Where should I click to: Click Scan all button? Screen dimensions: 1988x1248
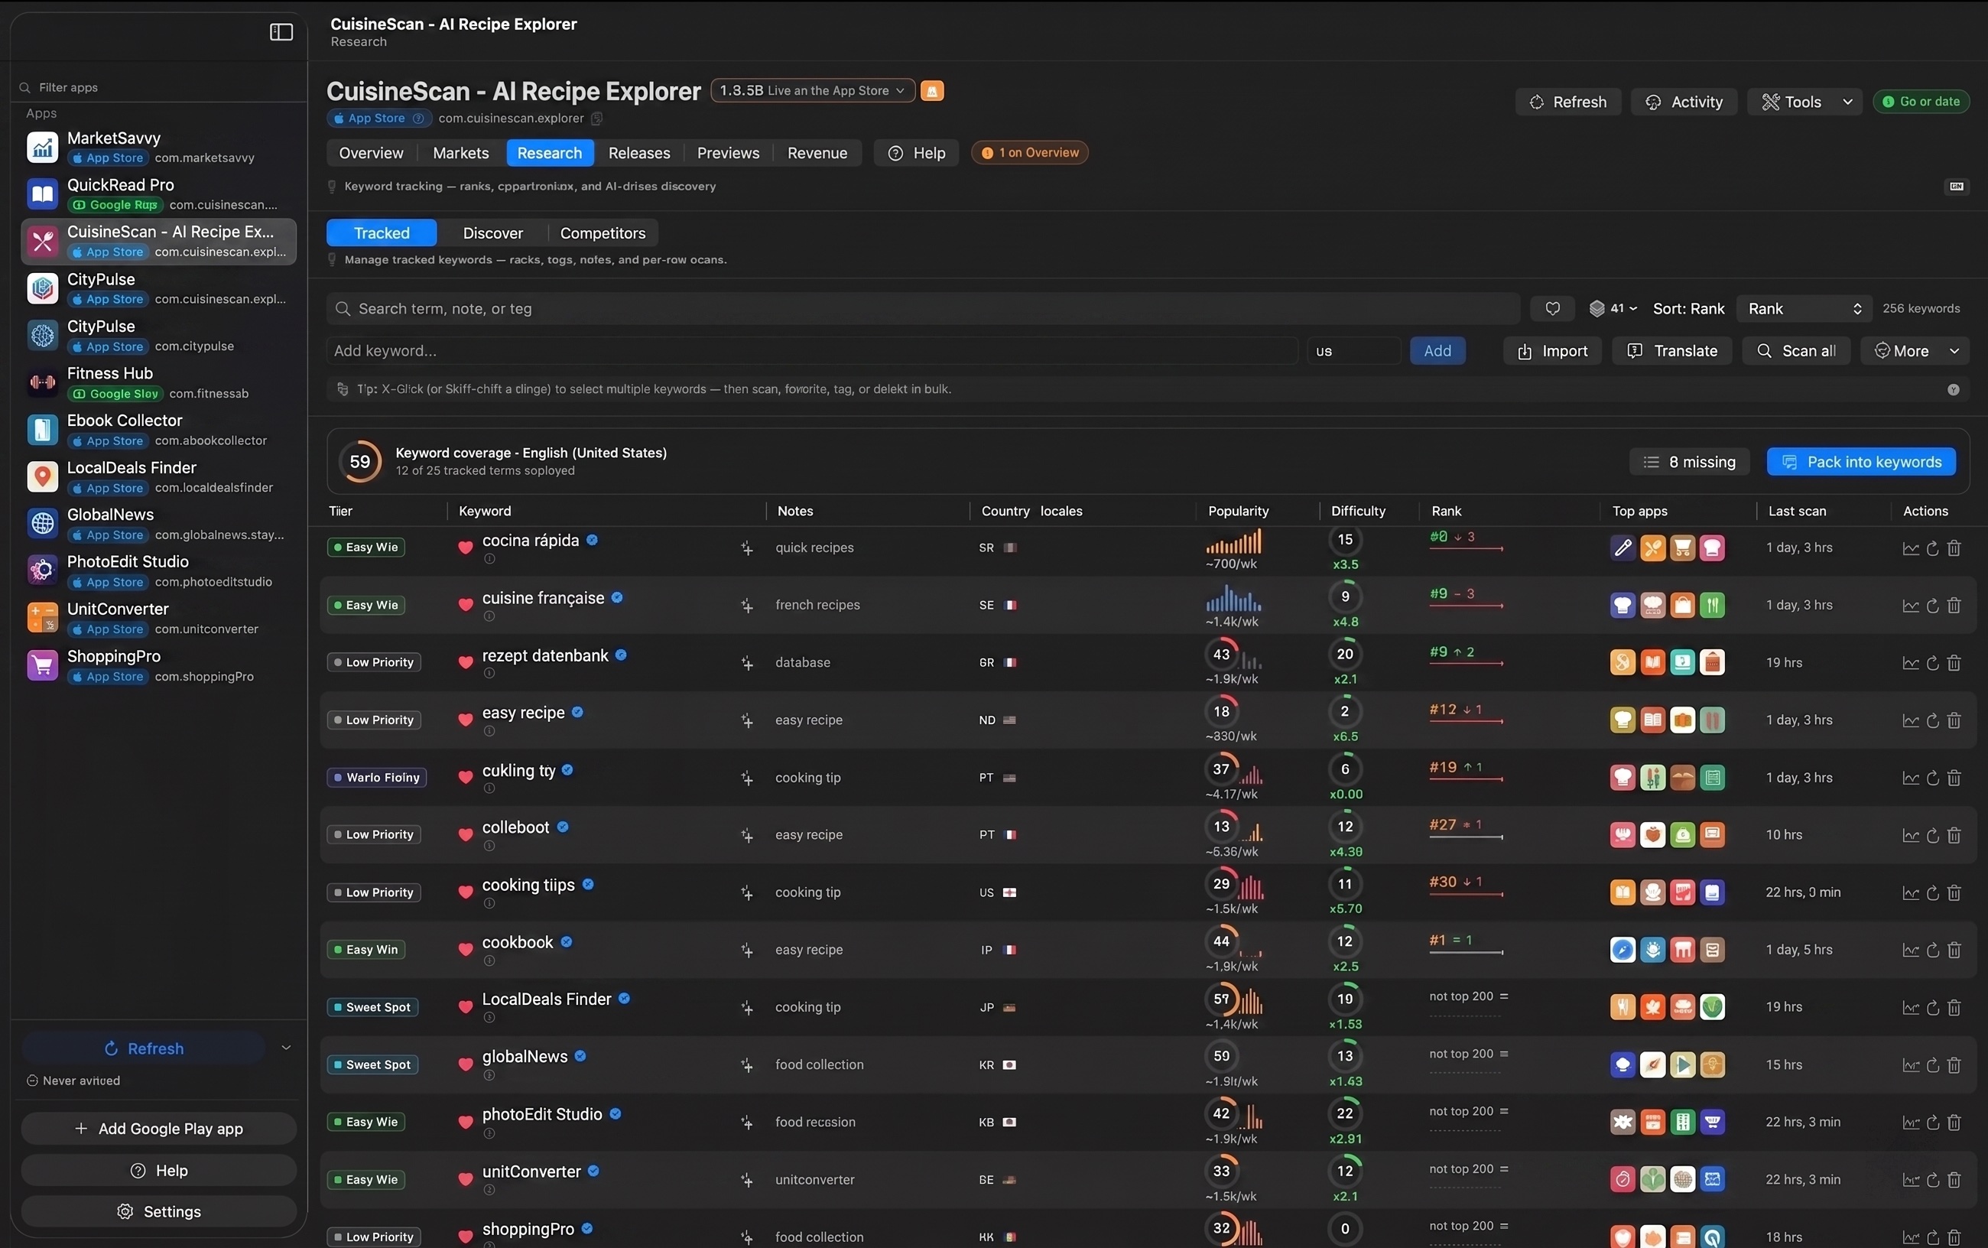point(1796,351)
